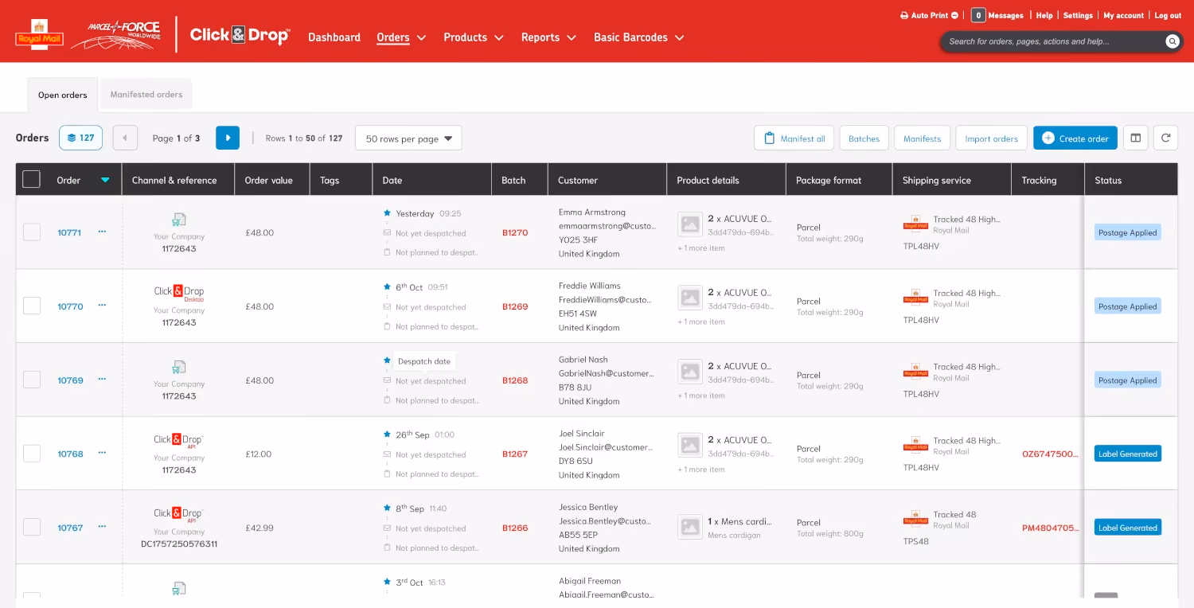Select all orders with header checkbox

click(31, 179)
